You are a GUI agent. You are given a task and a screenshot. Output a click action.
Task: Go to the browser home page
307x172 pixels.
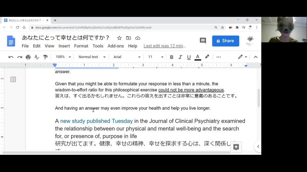coord(24,27)
